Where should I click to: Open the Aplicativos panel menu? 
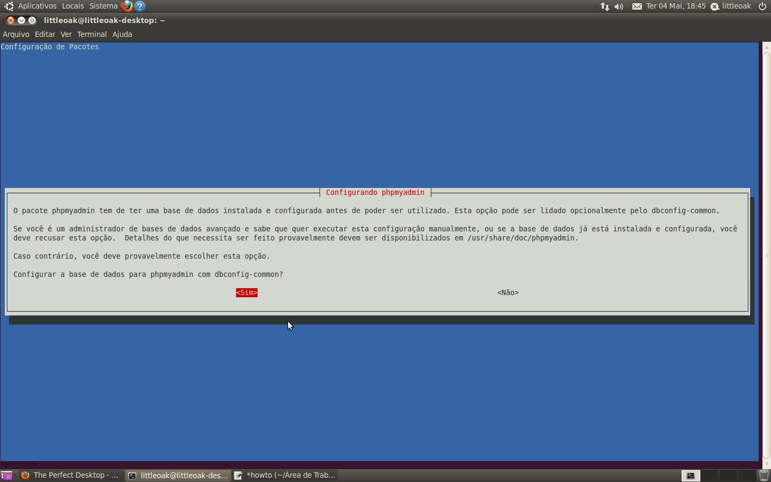point(37,6)
